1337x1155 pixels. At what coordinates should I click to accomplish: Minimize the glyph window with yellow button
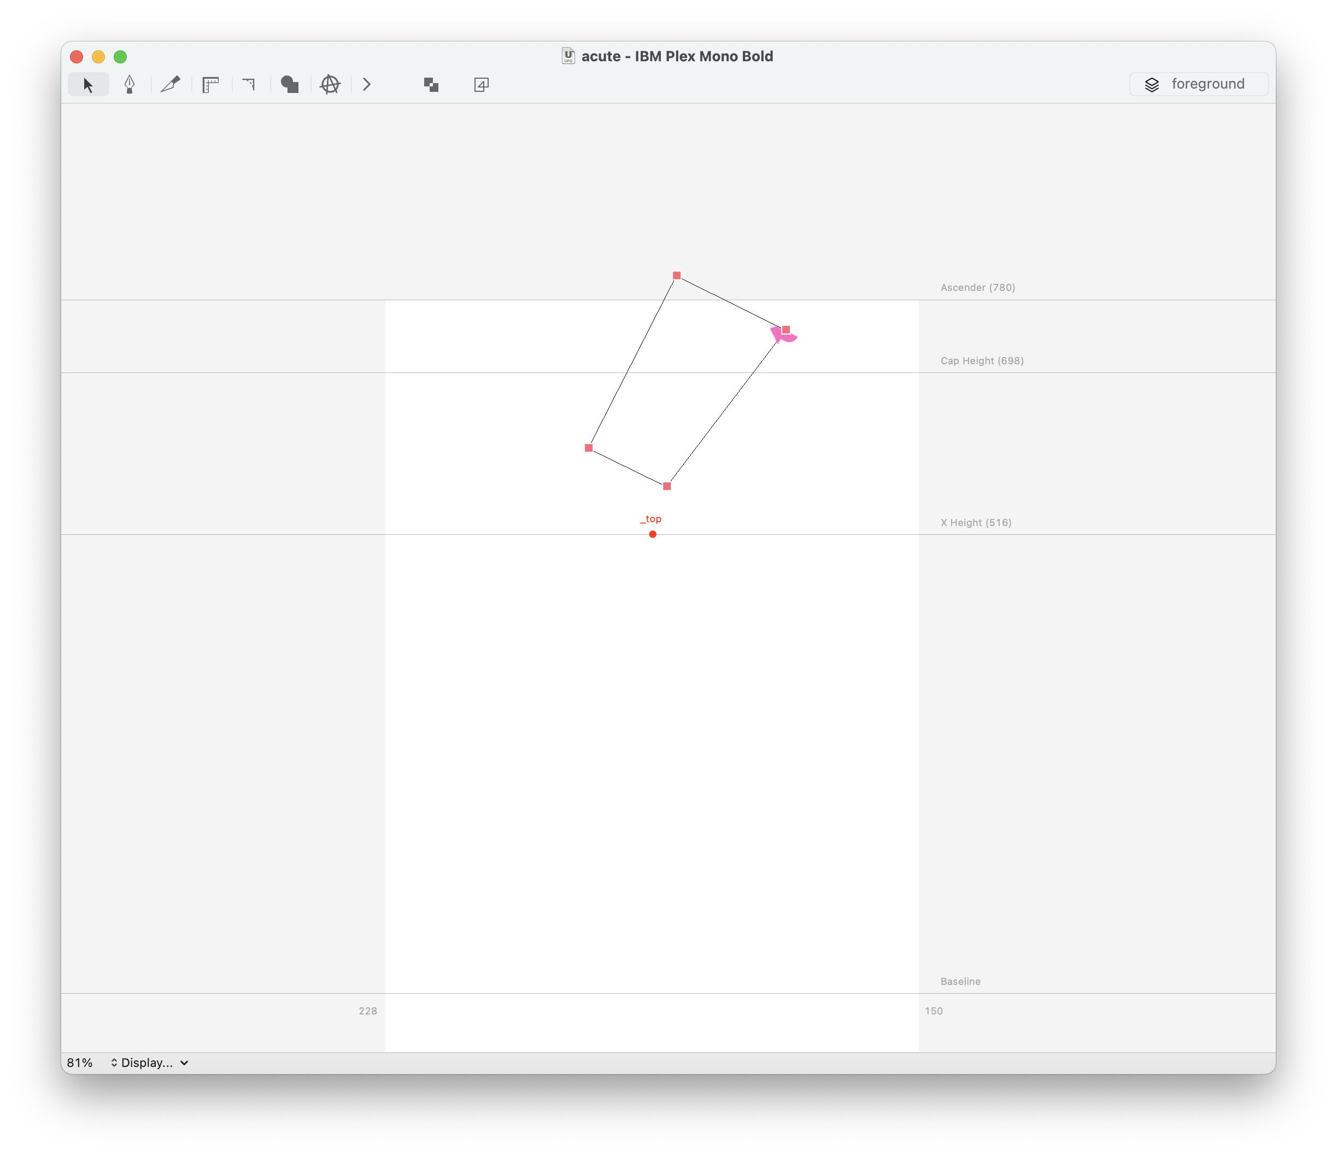coord(98,57)
